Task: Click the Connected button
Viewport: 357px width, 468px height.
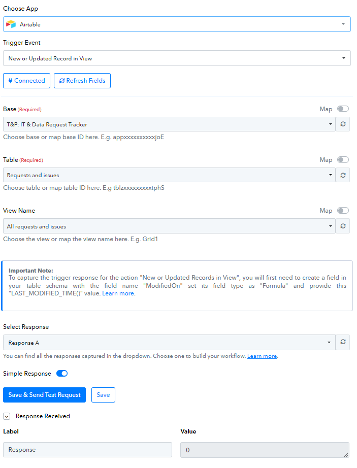Action: [x=26, y=81]
